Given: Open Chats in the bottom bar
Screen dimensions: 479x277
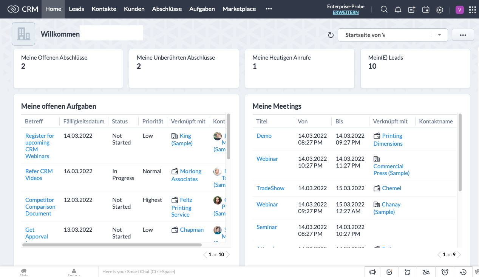Looking at the screenshot, I should point(24,272).
